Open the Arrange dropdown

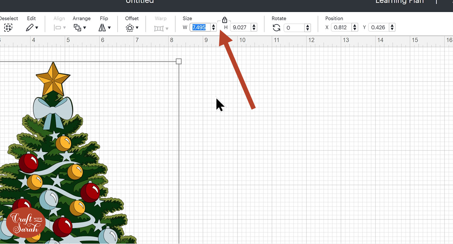(x=80, y=28)
